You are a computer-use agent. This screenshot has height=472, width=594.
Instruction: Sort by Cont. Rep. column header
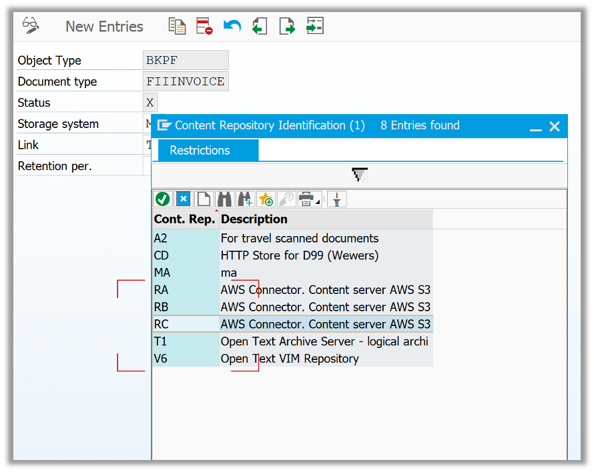tap(184, 219)
